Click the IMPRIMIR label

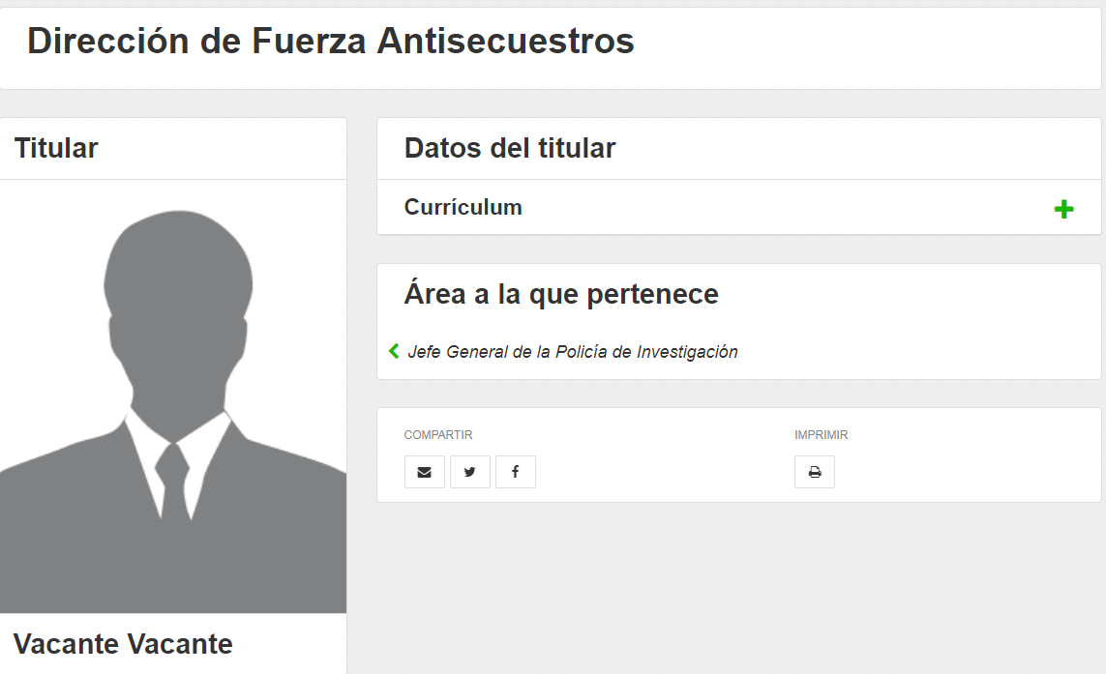tap(821, 435)
